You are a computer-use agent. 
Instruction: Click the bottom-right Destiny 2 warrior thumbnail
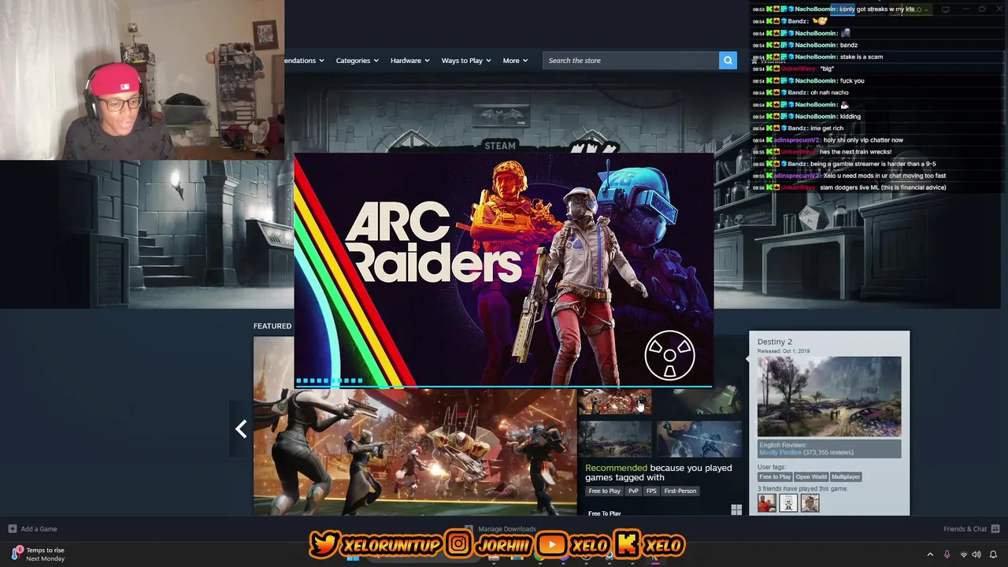click(699, 439)
